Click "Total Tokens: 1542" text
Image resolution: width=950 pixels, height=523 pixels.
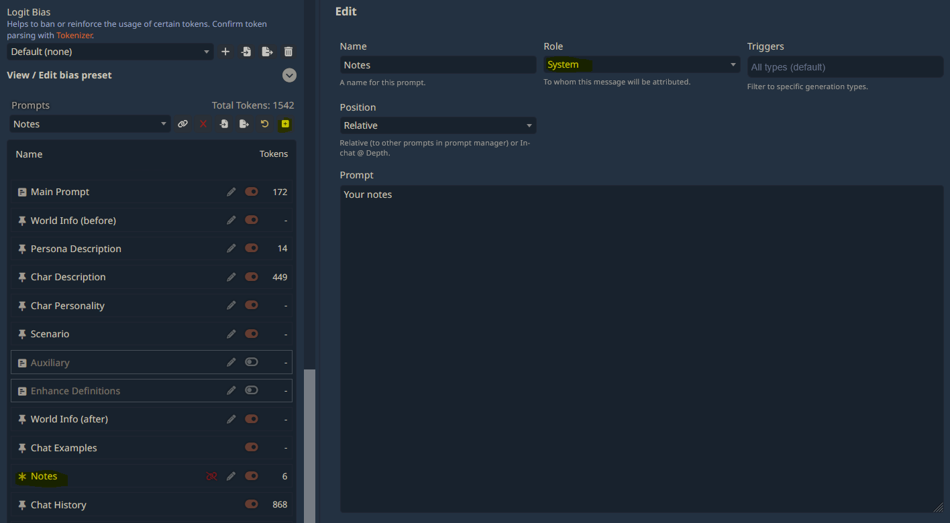(x=253, y=105)
